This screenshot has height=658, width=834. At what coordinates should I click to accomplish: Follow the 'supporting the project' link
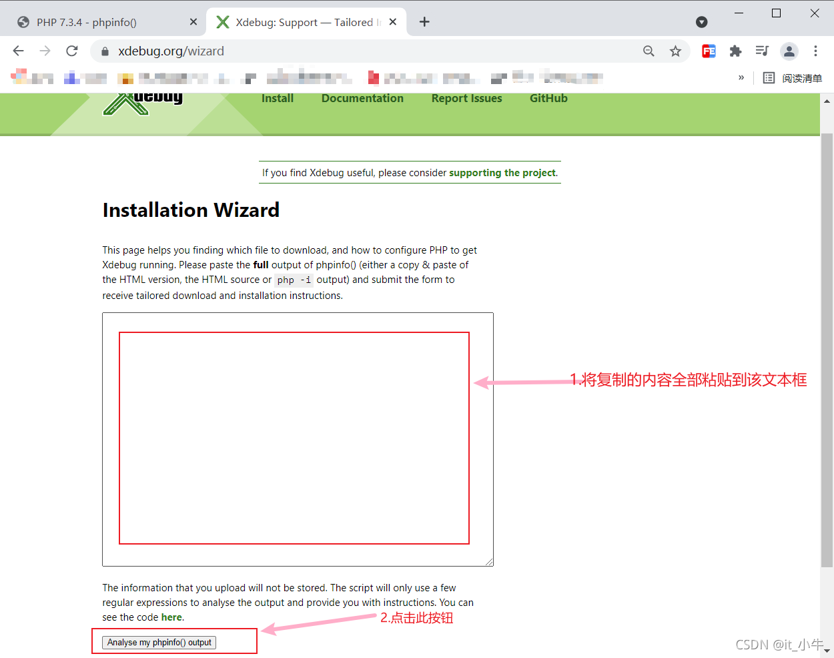pos(502,173)
